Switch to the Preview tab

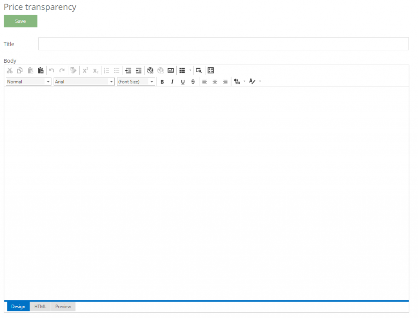(x=63, y=307)
